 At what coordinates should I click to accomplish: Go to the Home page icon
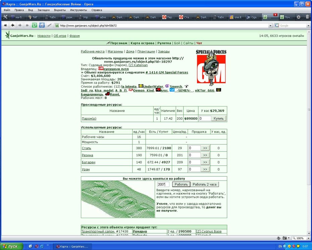point(42,25)
